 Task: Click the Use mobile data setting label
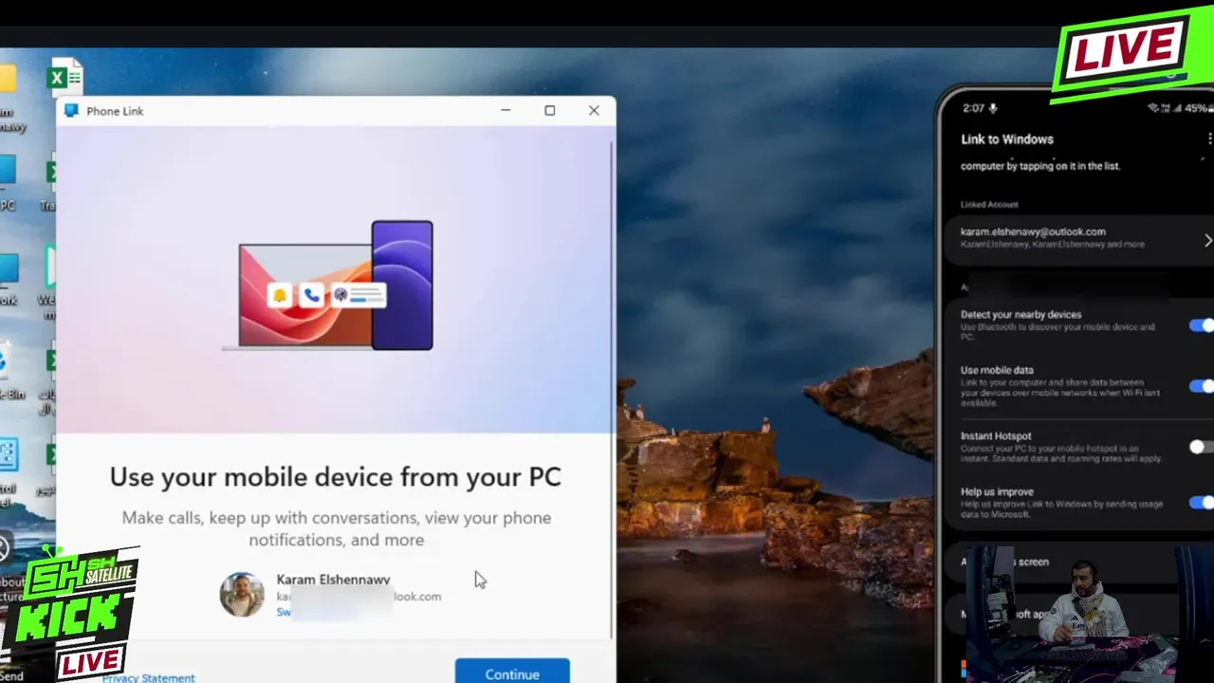tap(997, 370)
